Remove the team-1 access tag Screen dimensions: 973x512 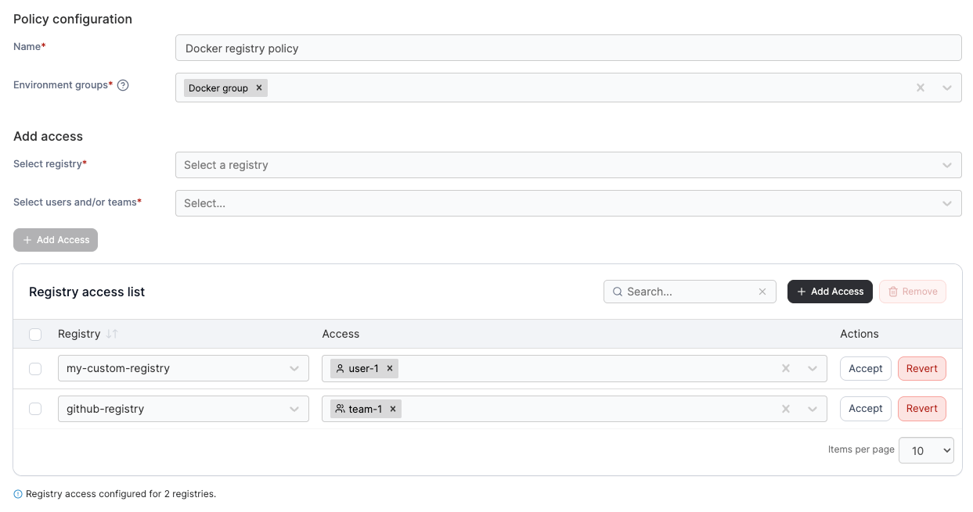(x=393, y=409)
